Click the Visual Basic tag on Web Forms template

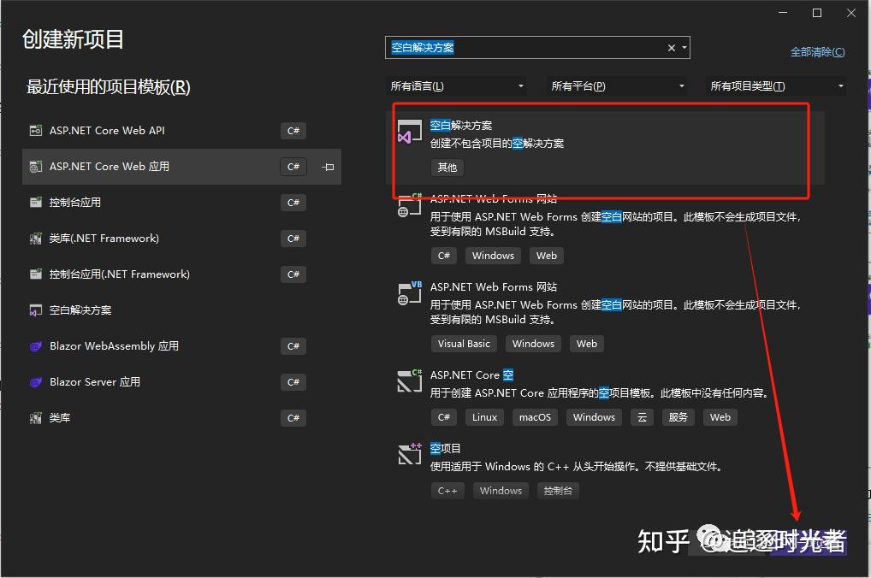click(x=464, y=343)
